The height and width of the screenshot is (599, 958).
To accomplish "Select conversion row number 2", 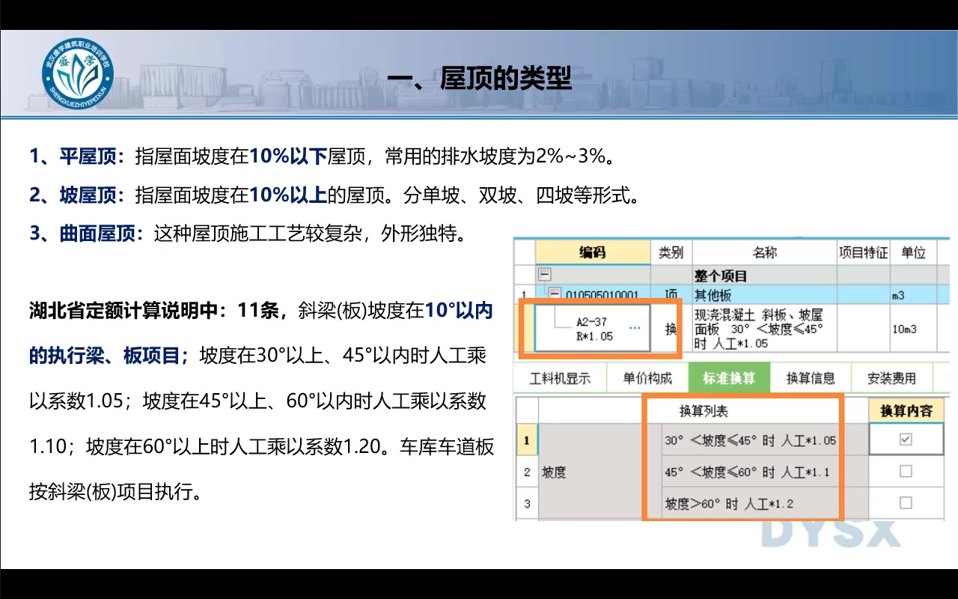I will point(527,472).
